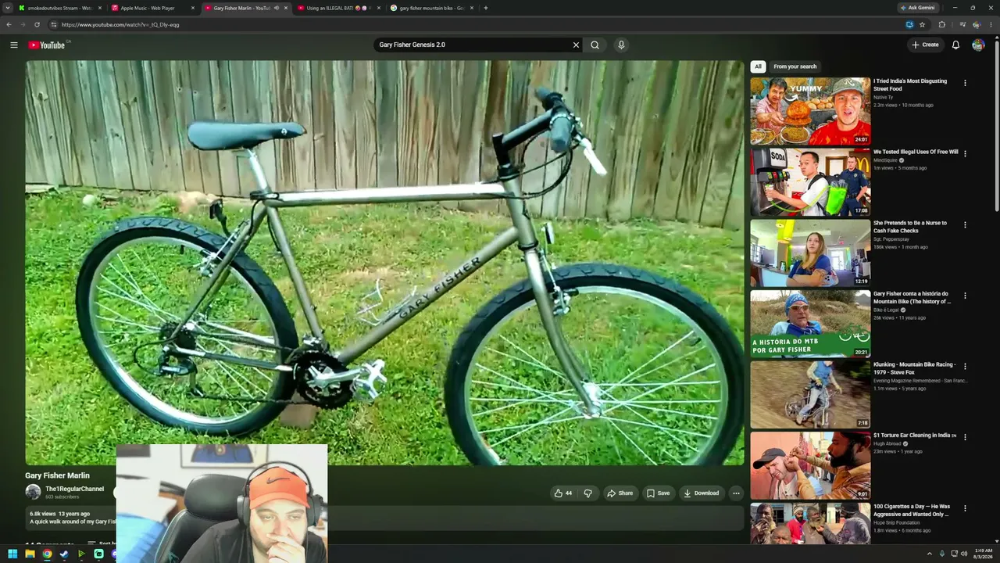1000x563 pixels.
Task: Open the Windows Start menu
Action: [x=12, y=554]
